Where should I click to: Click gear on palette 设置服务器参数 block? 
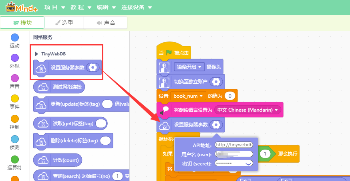tap(93, 67)
